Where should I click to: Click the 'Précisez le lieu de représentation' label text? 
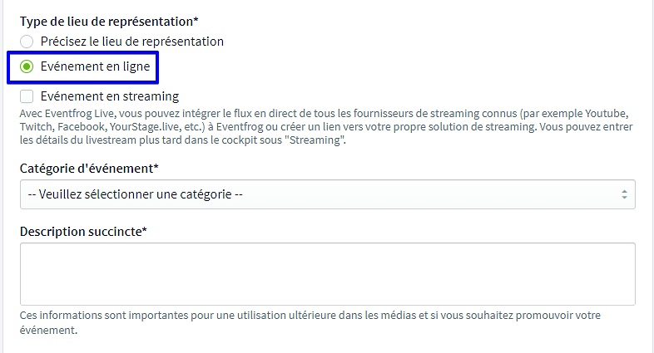tap(132, 41)
